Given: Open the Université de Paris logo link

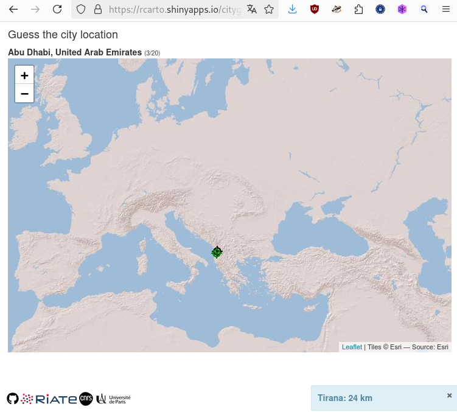Looking at the screenshot, I should pyautogui.click(x=114, y=399).
